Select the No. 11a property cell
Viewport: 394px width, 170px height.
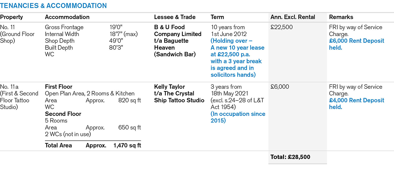coord(19,97)
